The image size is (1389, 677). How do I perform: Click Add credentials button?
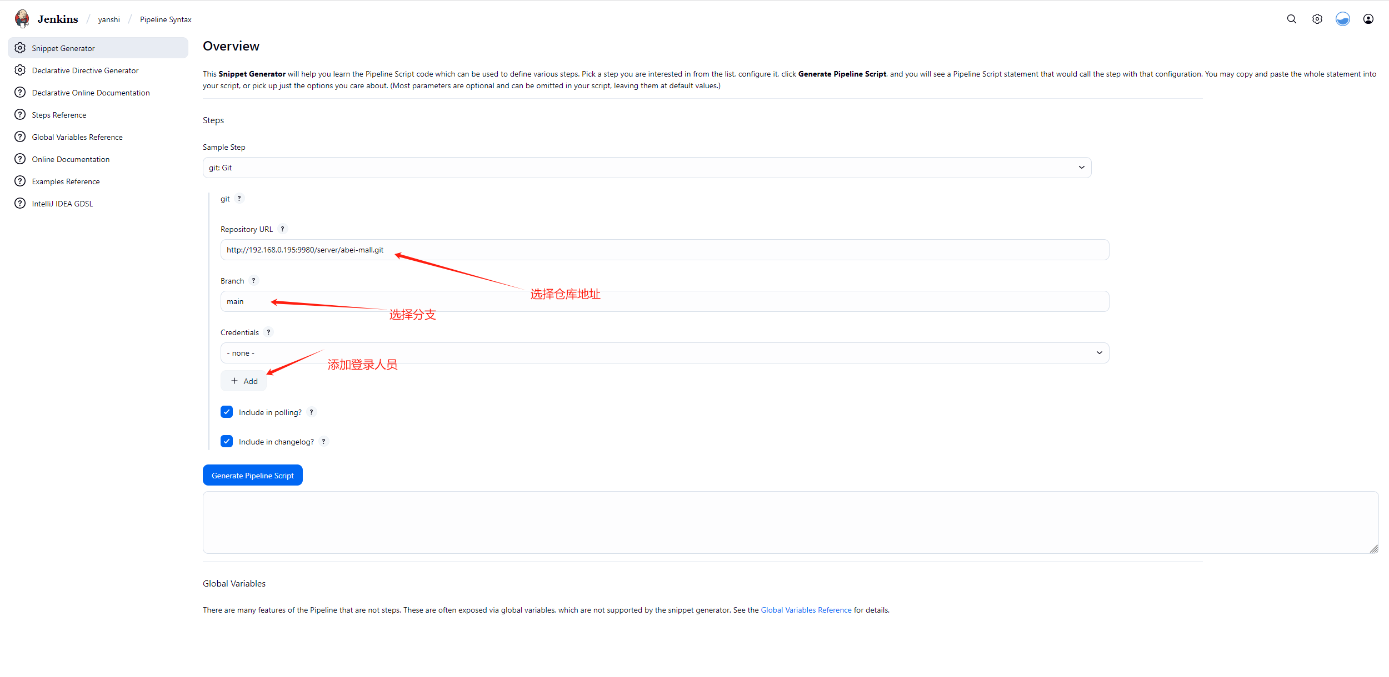click(x=244, y=381)
